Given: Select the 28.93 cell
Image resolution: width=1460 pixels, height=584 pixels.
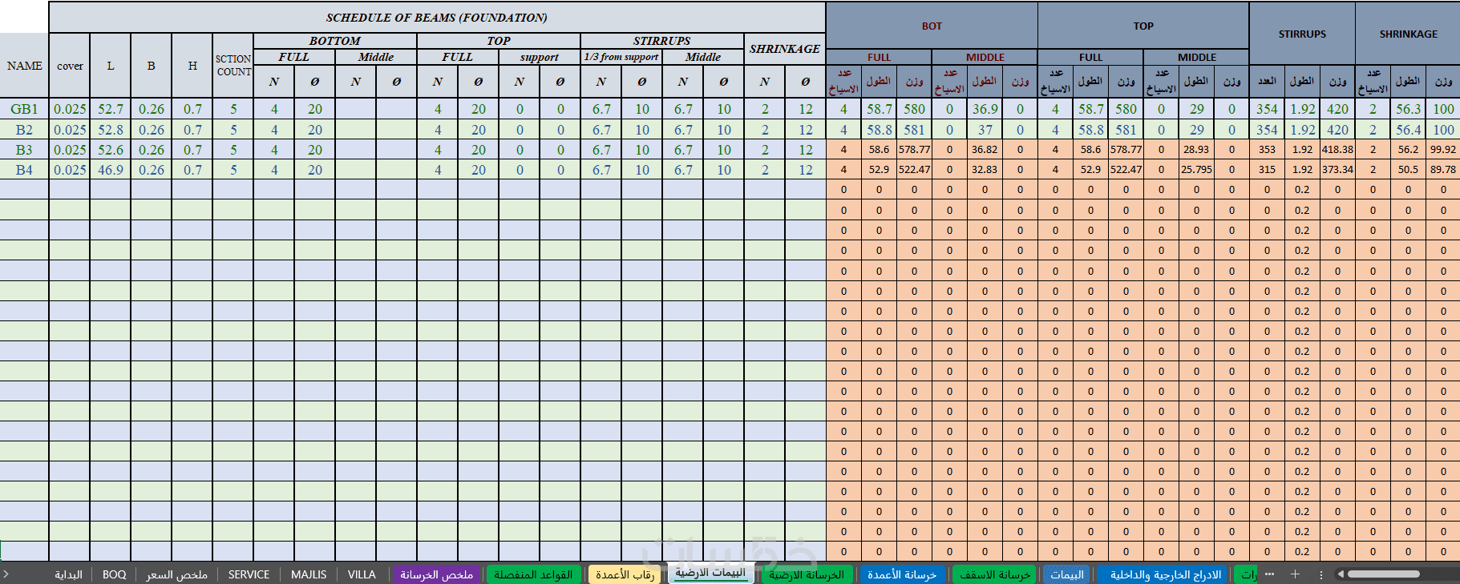Looking at the screenshot, I should point(1196,149).
